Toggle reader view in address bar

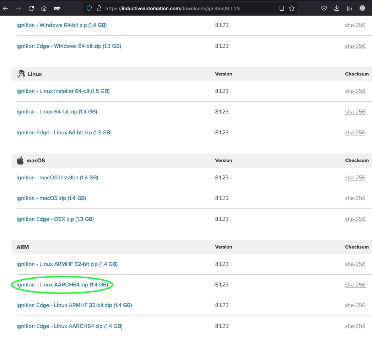(x=282, y=9)
